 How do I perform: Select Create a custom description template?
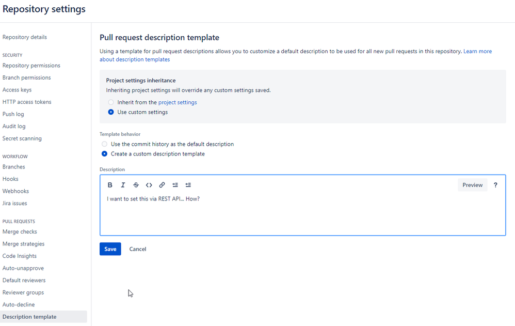click(104, 153)
